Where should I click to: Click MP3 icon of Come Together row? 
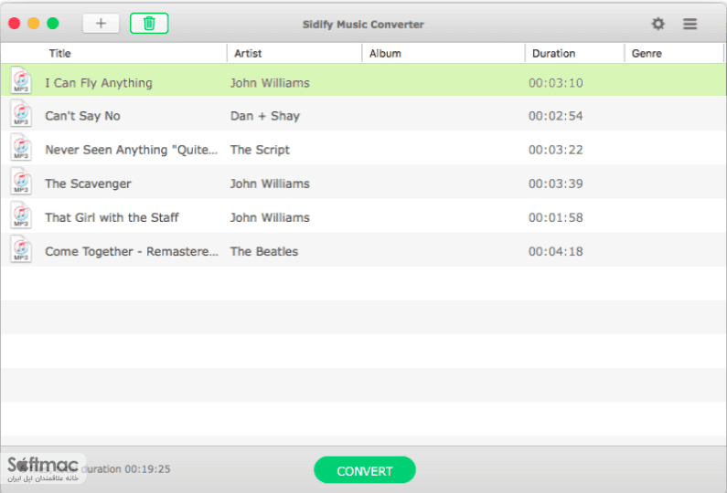(21, 248)
